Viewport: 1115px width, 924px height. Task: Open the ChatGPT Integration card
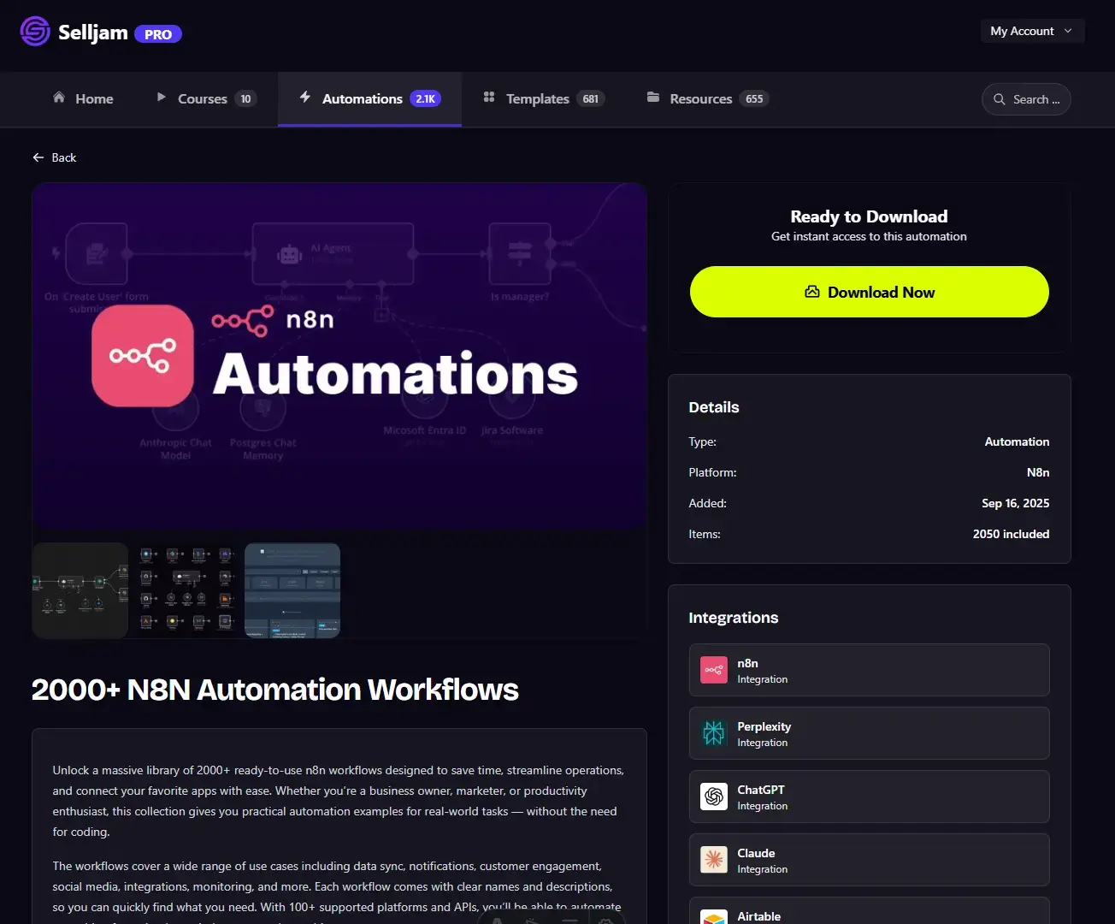(870, 797)
